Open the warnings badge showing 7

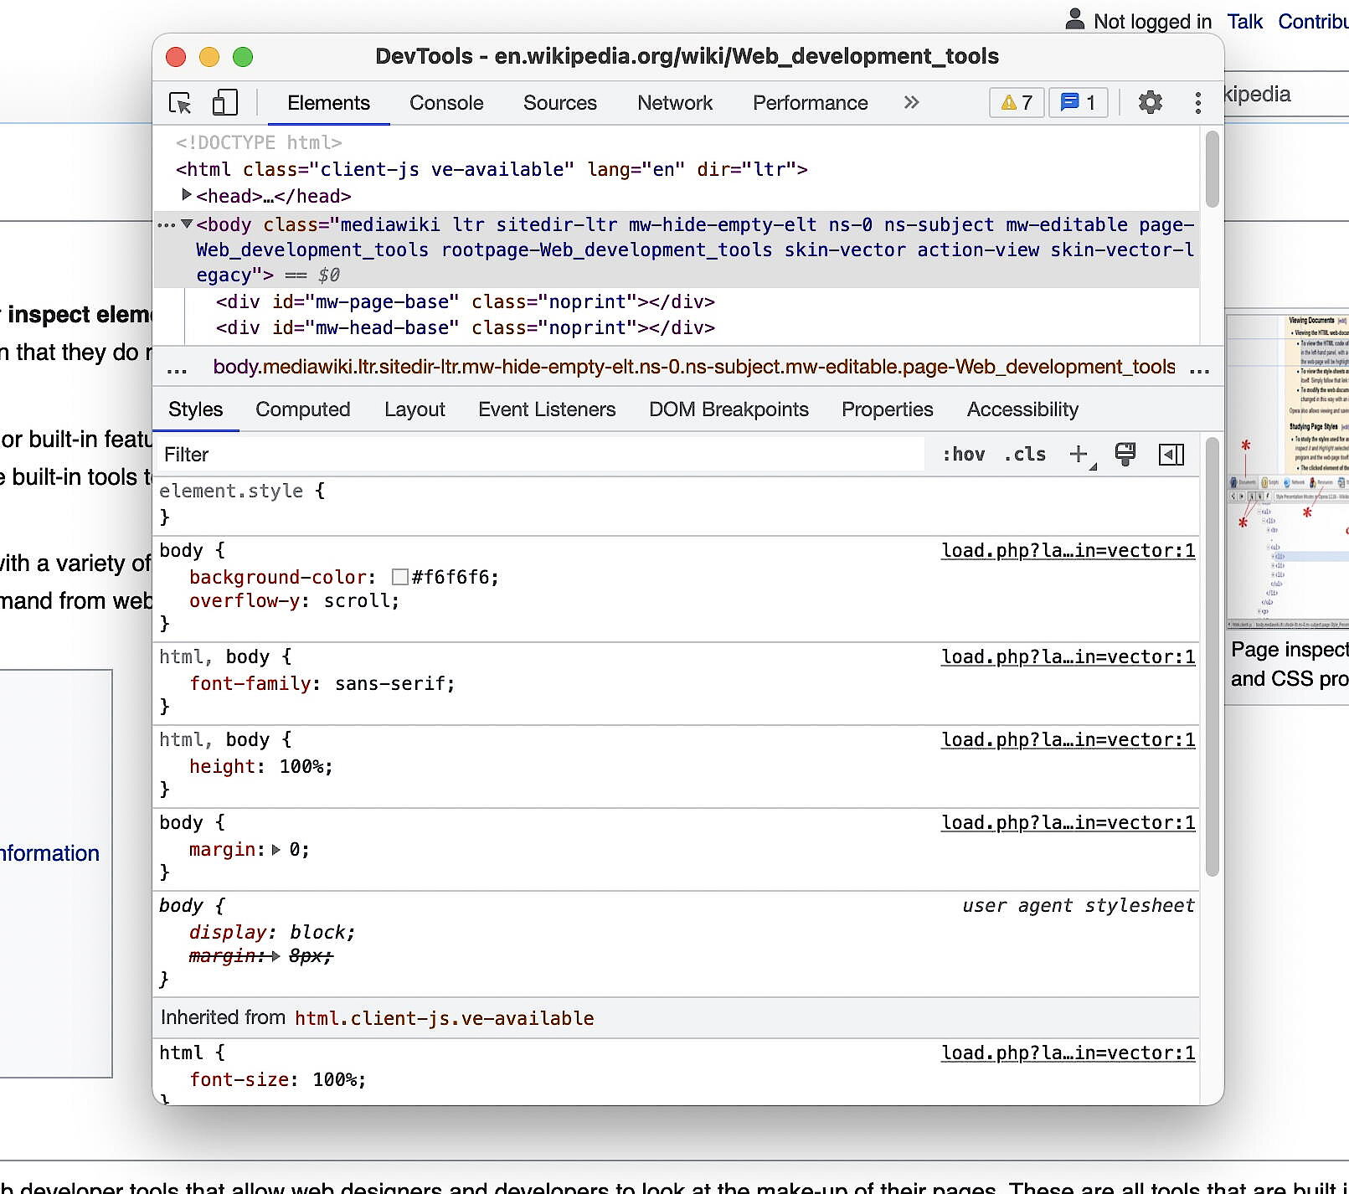pyautogui.click(x=1016, y=102)
